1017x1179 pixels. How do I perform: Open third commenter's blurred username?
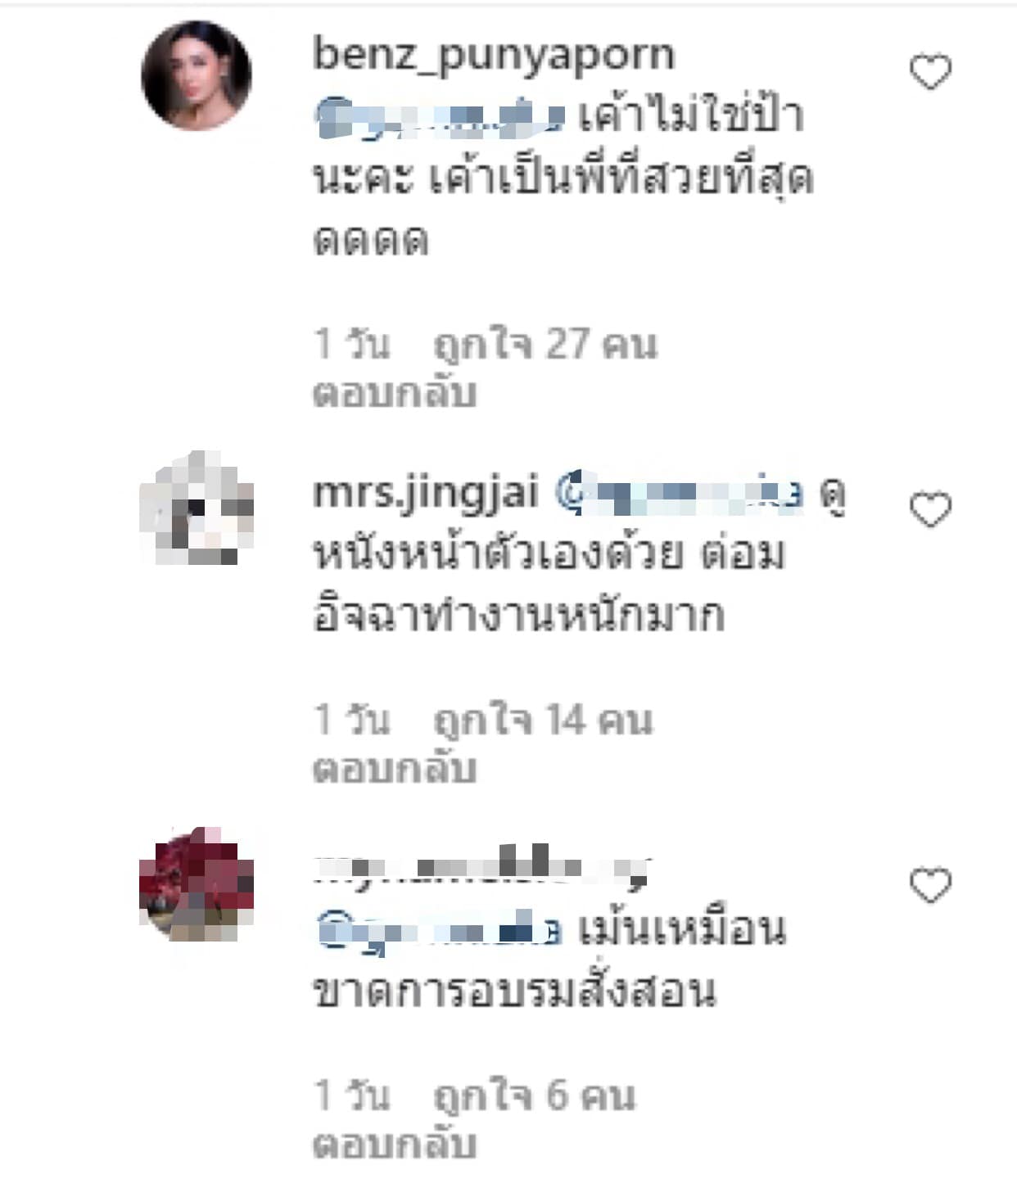click(x=483, y=868)
